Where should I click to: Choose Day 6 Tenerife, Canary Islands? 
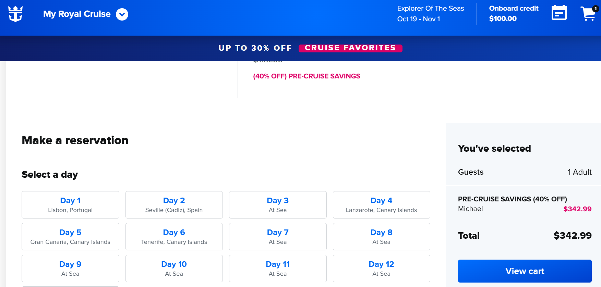pos(174,237)
